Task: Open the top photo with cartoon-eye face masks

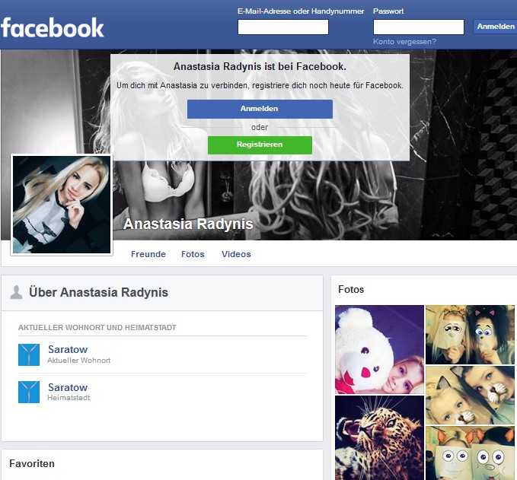Action: pos(470,335)
